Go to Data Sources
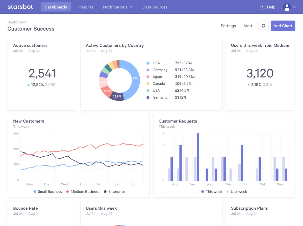The image size is (303, 226). [x=155, y=7]
